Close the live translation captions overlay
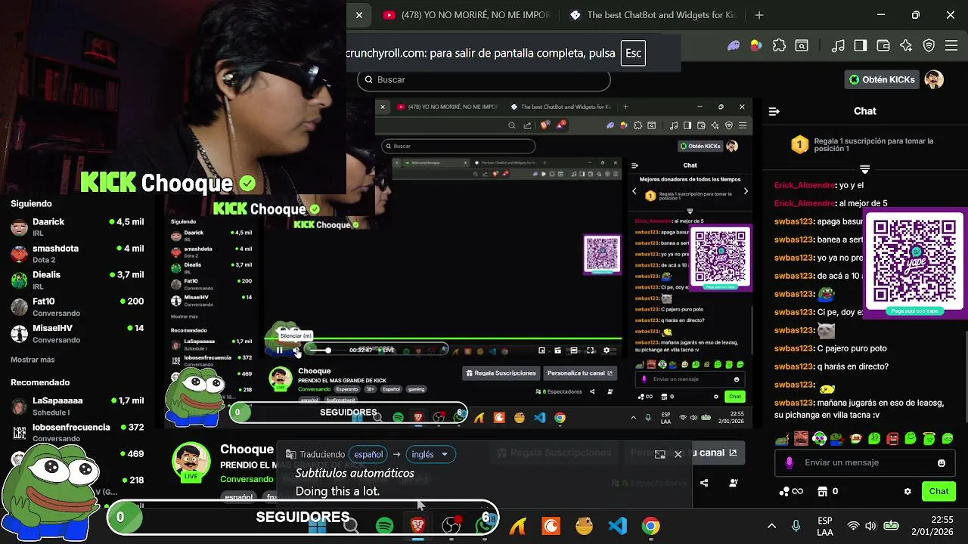The width and height of the screenshot is (968, 544). (x=678, y=454)
